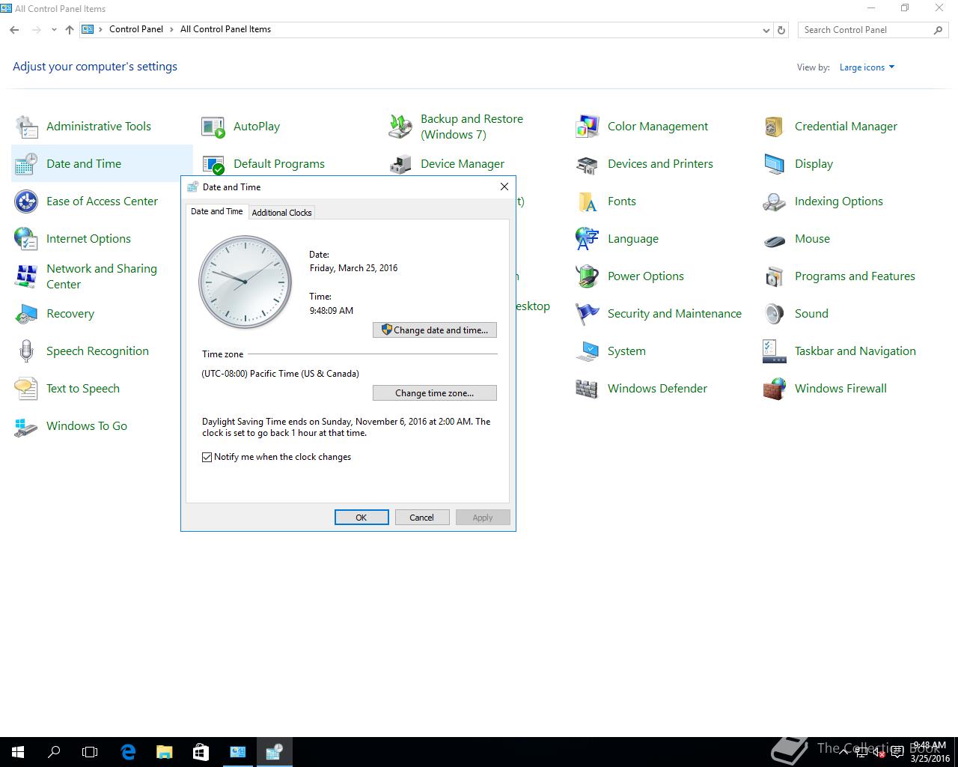Image resolution: width=958 pixels, height=767 pixels.
Task: Open the Administrative Tools icon
Action: pyautogui.click(x=26, y=127)
